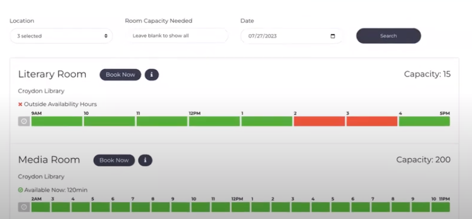Select Media Room 2AM slot

(41, 207)
